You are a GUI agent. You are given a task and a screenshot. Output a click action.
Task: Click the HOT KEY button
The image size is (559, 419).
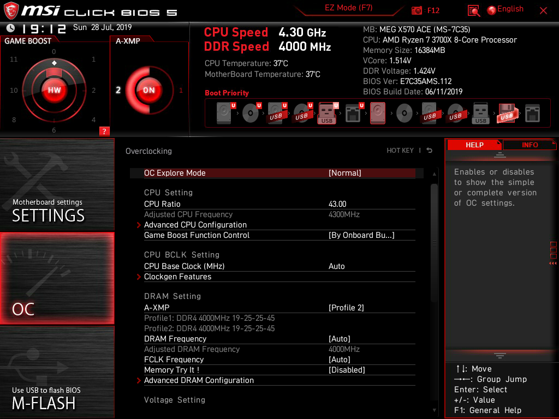(400, 151)
